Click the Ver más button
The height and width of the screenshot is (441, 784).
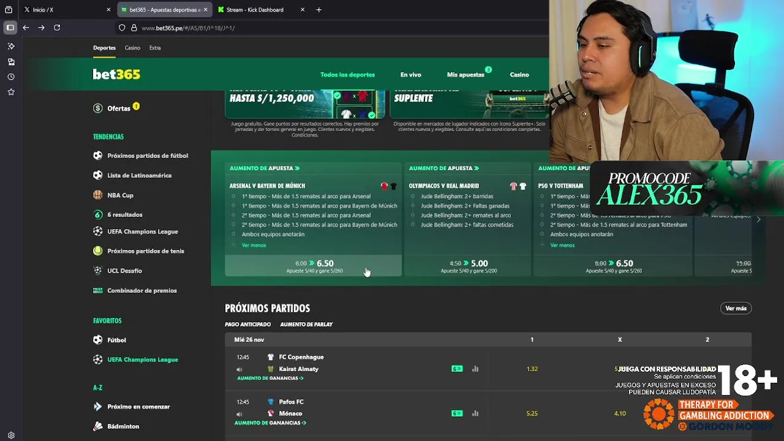click(x=736, y=308)
